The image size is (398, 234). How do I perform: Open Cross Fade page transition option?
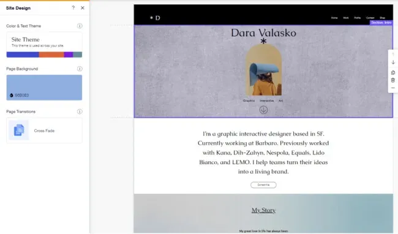44,130
